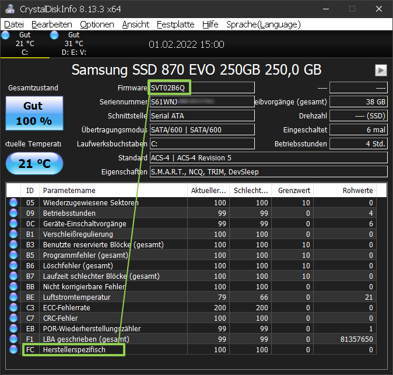Screen dimensions: 393x375
Task: Click status orb for POR-Wiederherstellungszähler
Action: click(x=13, y=328)
